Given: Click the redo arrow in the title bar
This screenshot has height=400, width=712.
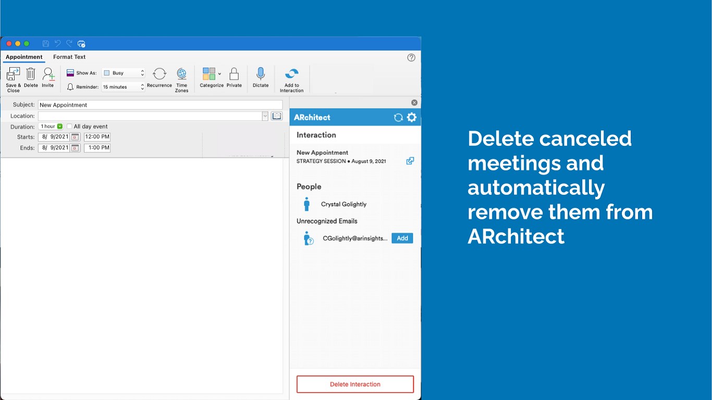Looking at the screenshot, I should pyautogui.click(x=69, y=44).
